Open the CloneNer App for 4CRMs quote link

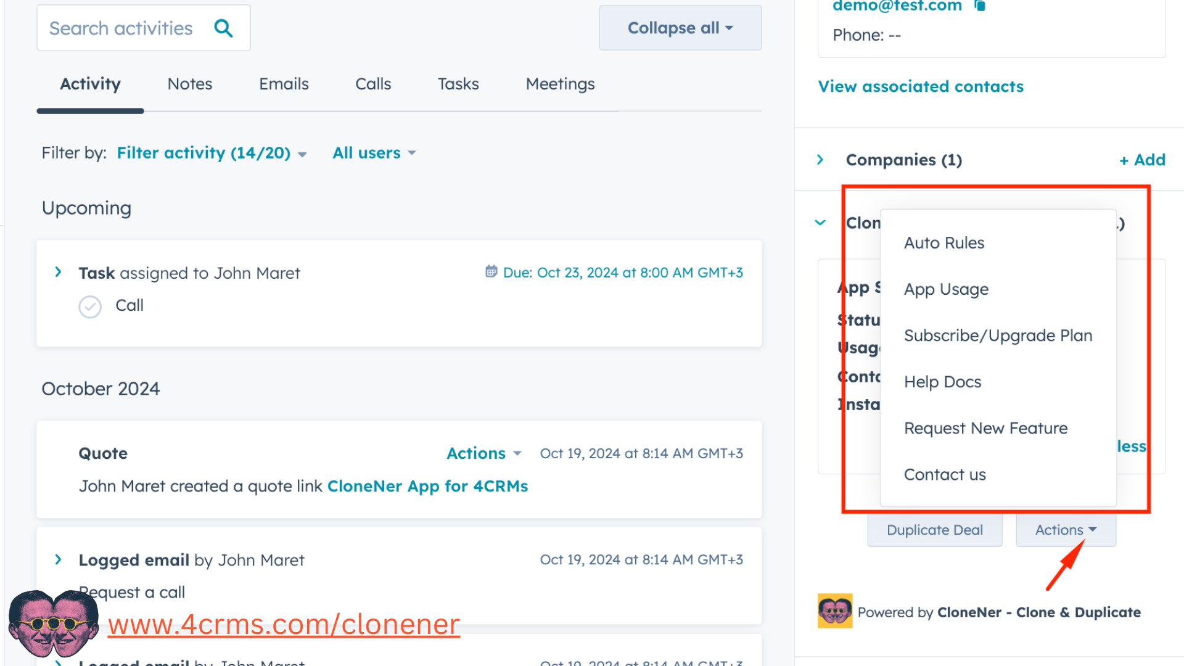pos(427,486)
